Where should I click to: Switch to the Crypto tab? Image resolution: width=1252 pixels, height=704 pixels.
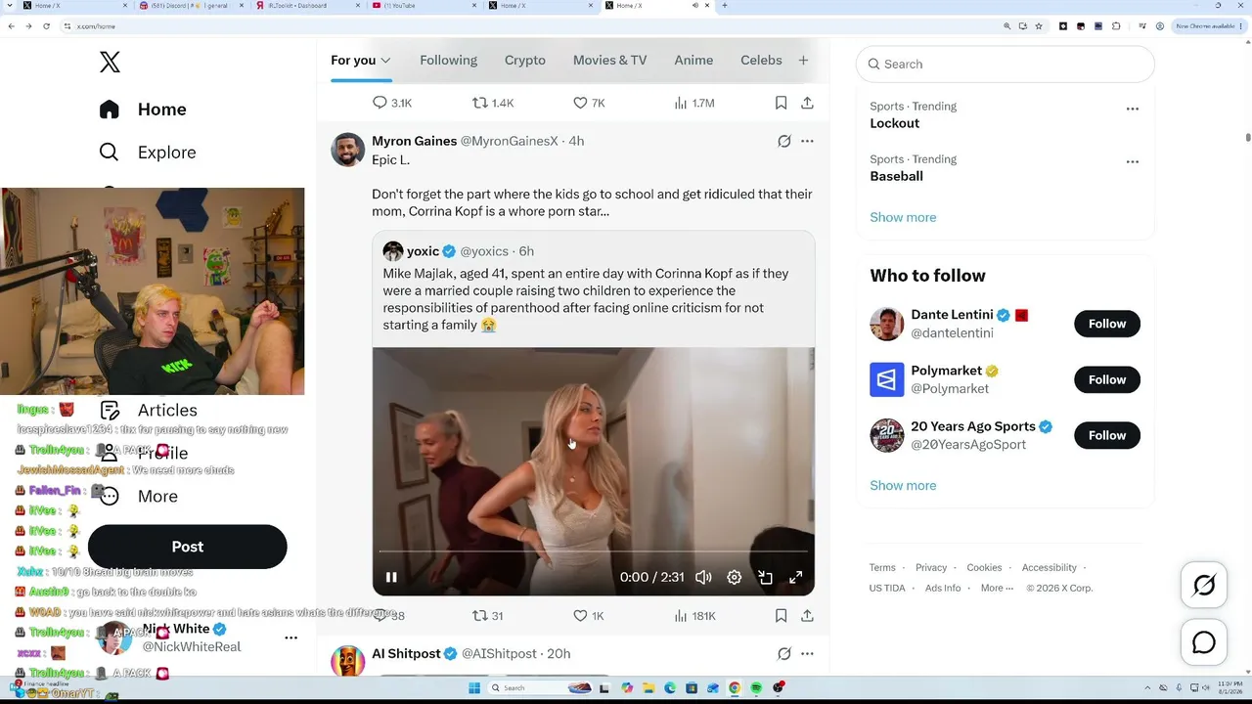pyautogui.click(x=525, y=61)
